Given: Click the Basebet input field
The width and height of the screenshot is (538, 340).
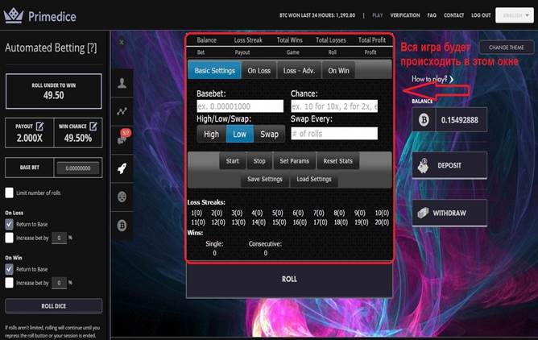Looking at the screenshot, I should [x=240, y=106].
